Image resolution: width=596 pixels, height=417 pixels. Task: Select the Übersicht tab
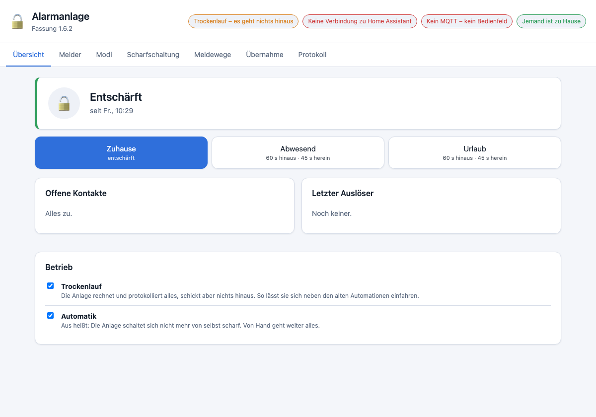[x=28, y=55]
